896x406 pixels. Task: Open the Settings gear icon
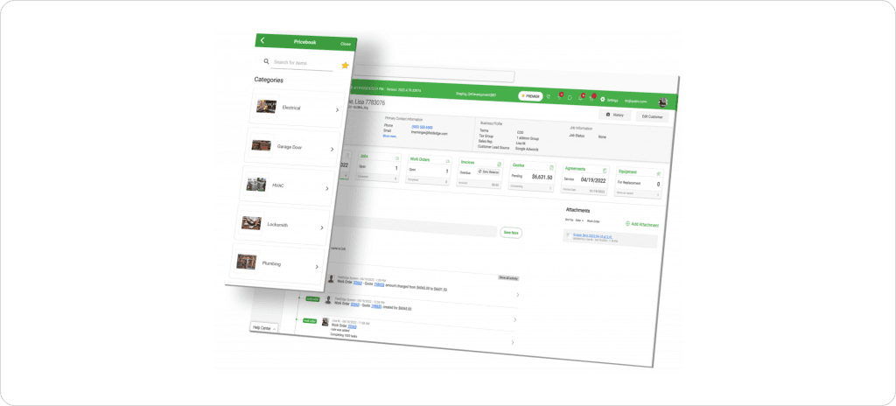(x=602, y=99)
